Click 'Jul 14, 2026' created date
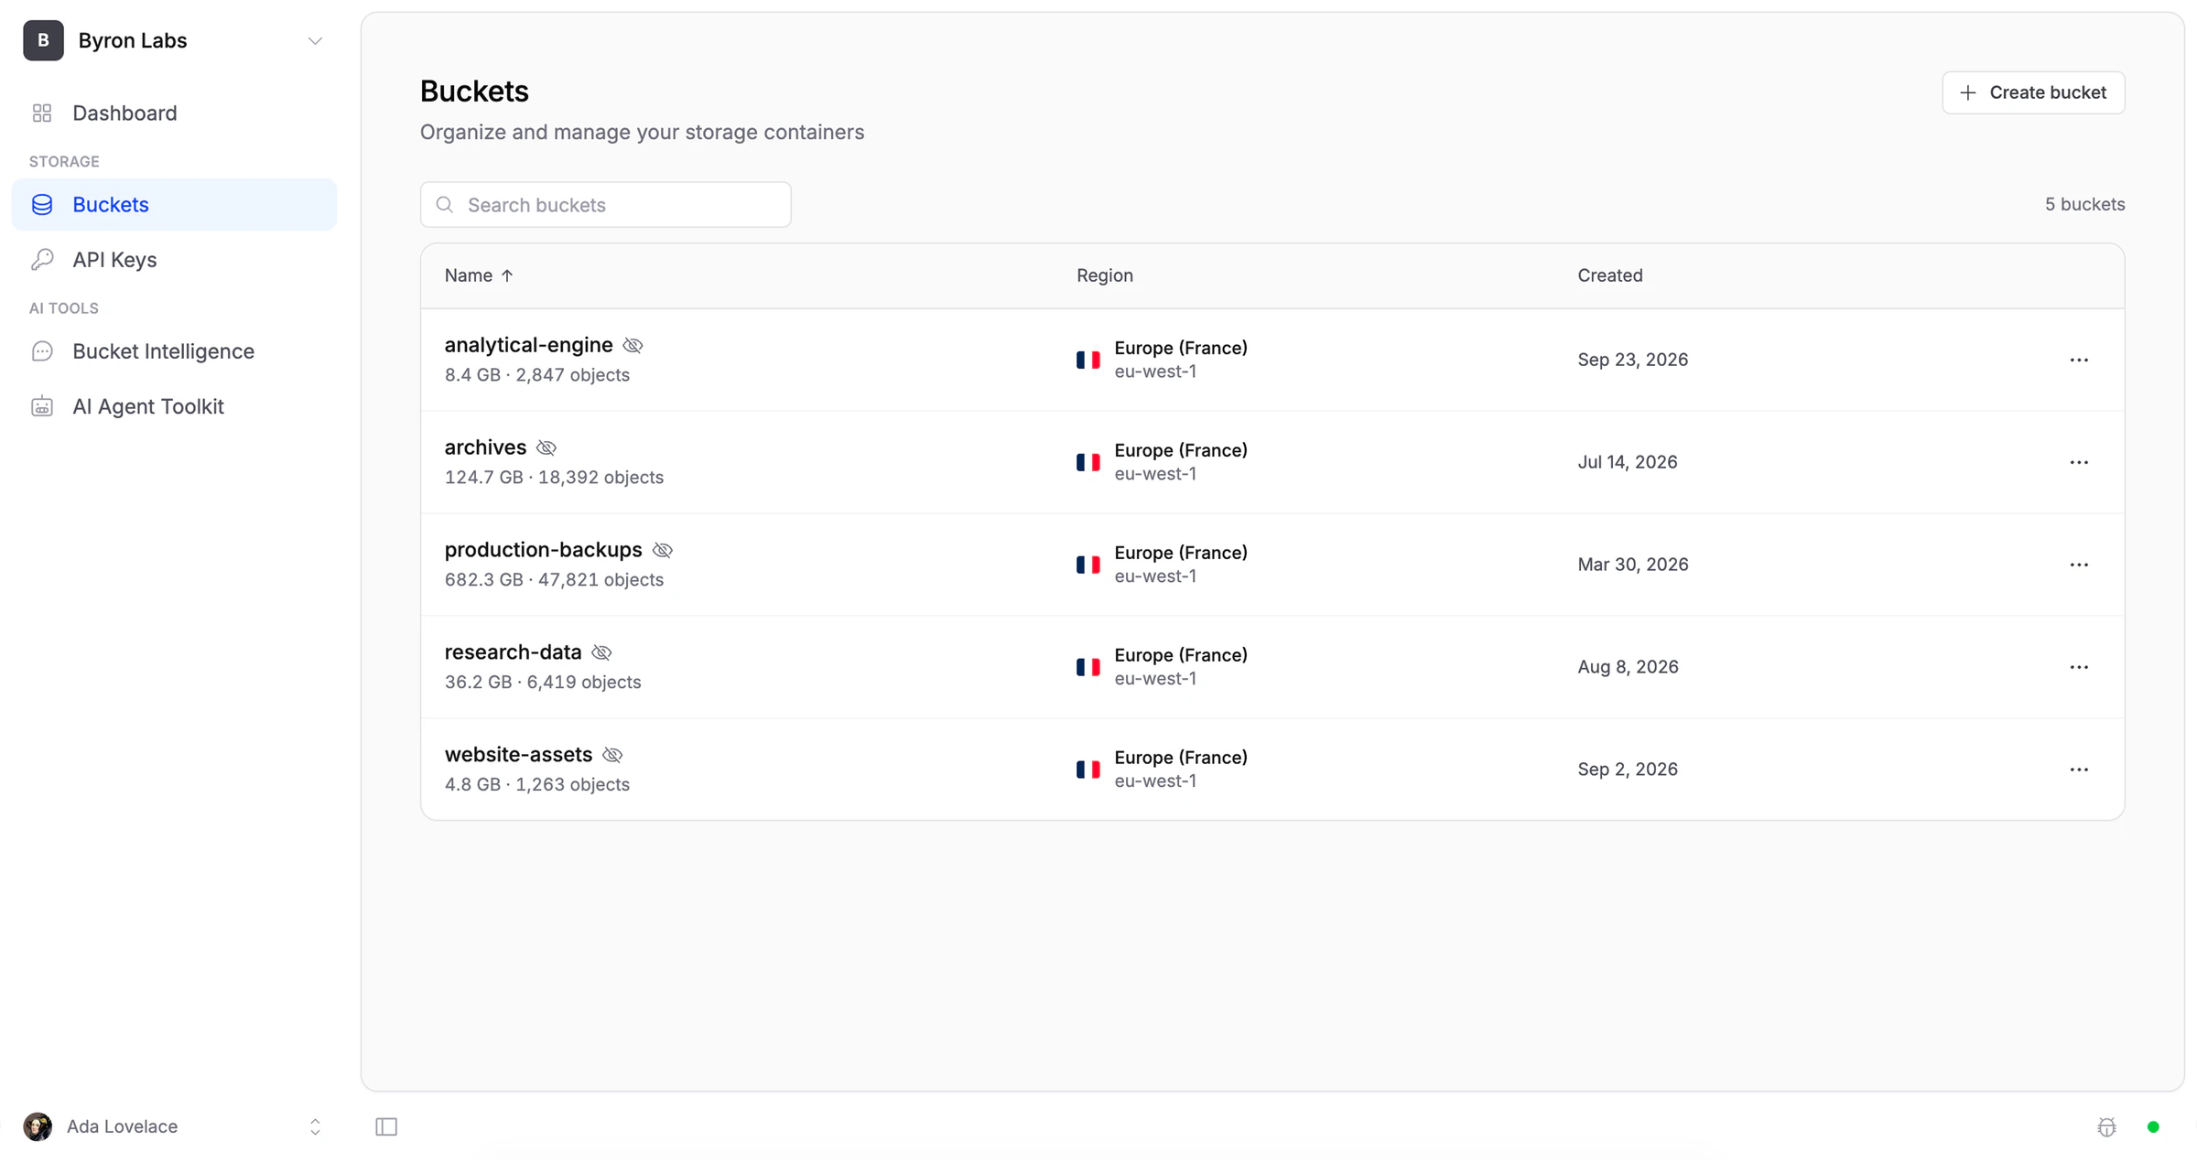 coord(1627,462)
